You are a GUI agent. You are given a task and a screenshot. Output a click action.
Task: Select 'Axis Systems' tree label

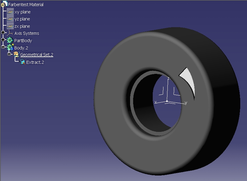[x=27, y=33]
